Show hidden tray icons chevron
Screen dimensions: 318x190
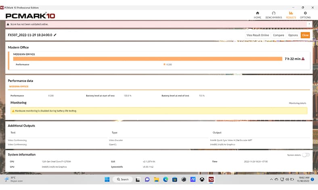(271, 179)
